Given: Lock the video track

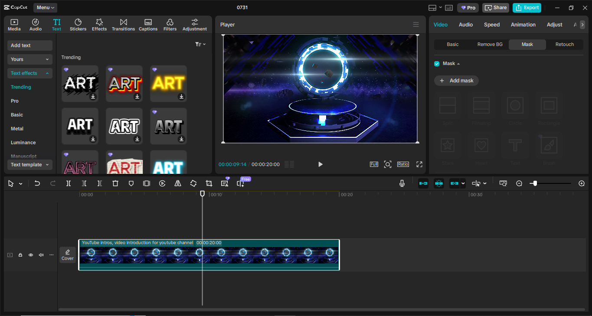Looking at the screenshot, I should (20, 255).
